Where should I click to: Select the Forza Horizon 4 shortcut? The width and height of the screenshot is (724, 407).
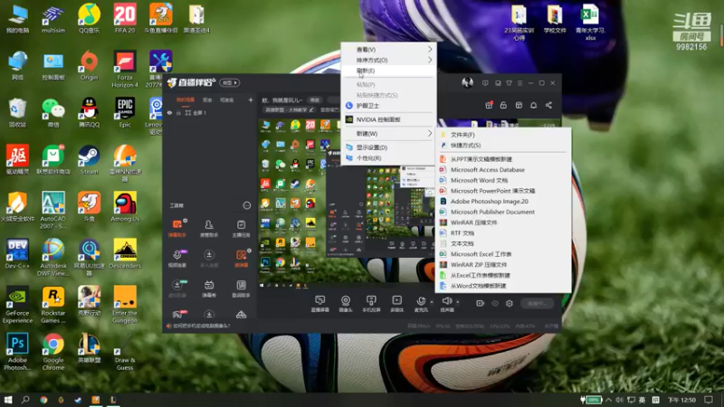[125, 69]
